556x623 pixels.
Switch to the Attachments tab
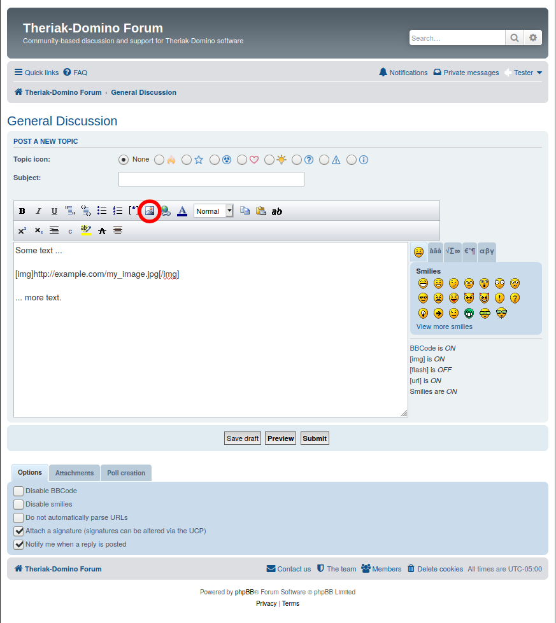tap(75, 473)
